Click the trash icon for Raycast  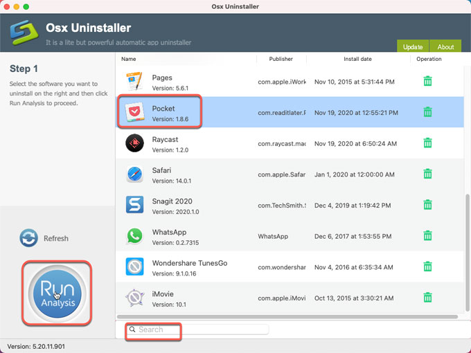coord(427,143)
